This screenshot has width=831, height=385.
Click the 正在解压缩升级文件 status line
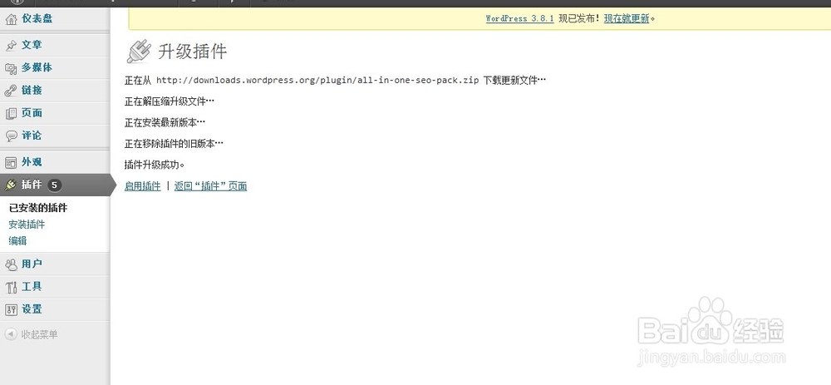[x=169, y=101]
